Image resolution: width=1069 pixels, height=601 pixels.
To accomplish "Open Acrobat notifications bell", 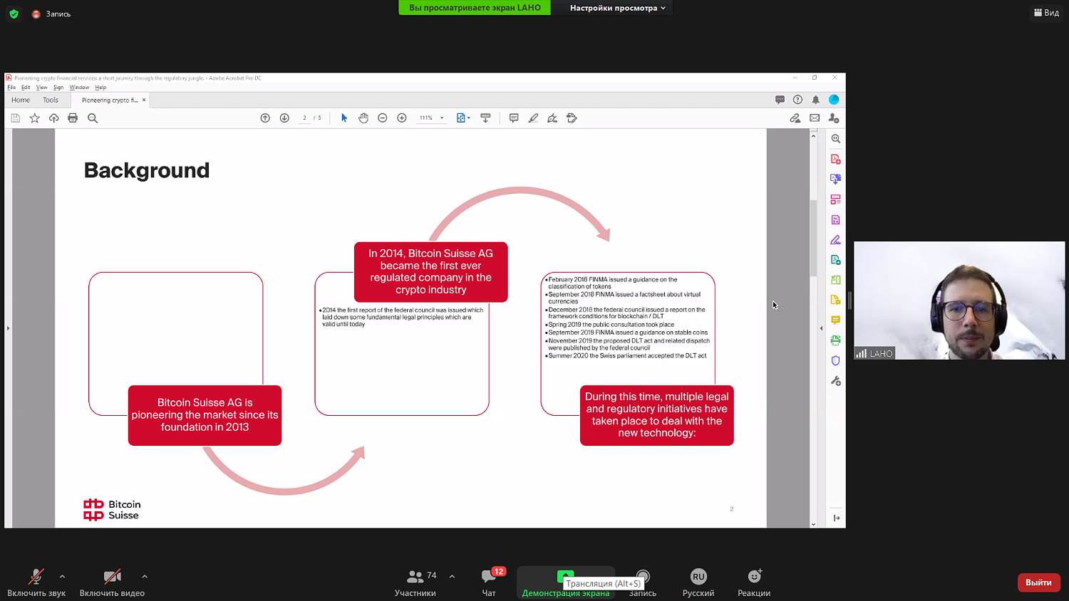I will coord(816,100).
